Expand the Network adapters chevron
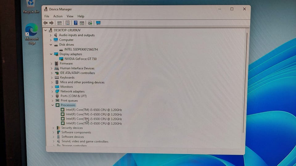The width and height of the screenshot is (296, 166). (52, 91)
